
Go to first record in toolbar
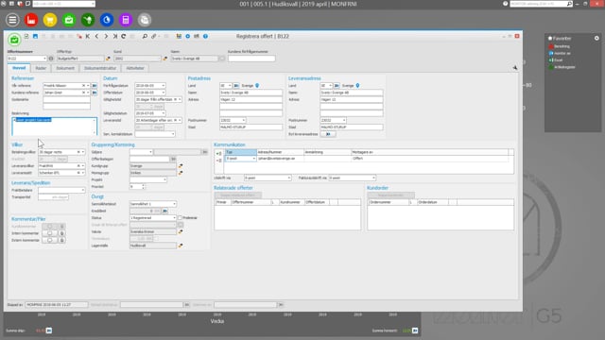(x=88, y=36)
